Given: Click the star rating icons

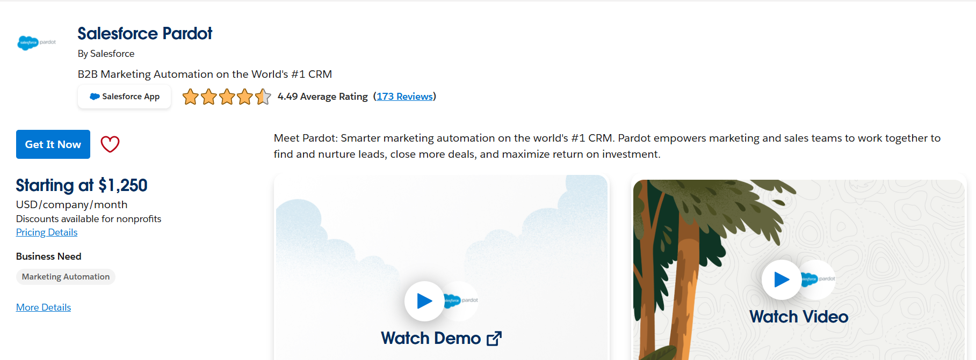Looking at the screenshot, I should point(227,97).
